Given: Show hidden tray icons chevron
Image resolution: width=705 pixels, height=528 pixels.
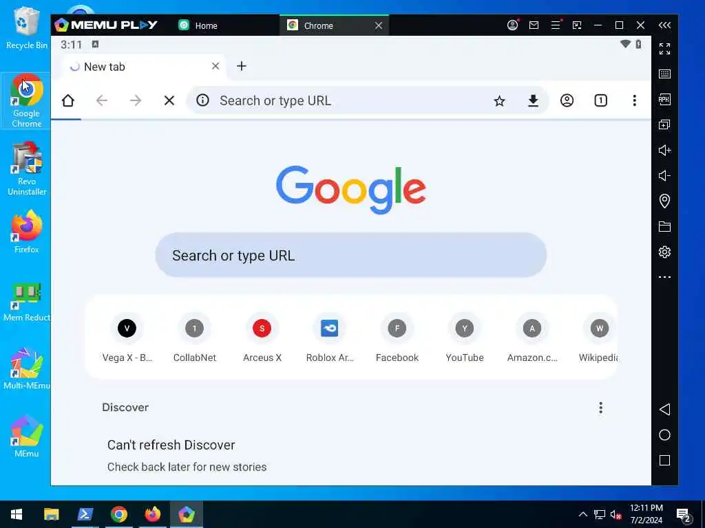Looking at the screenshot, I should 582,514.
